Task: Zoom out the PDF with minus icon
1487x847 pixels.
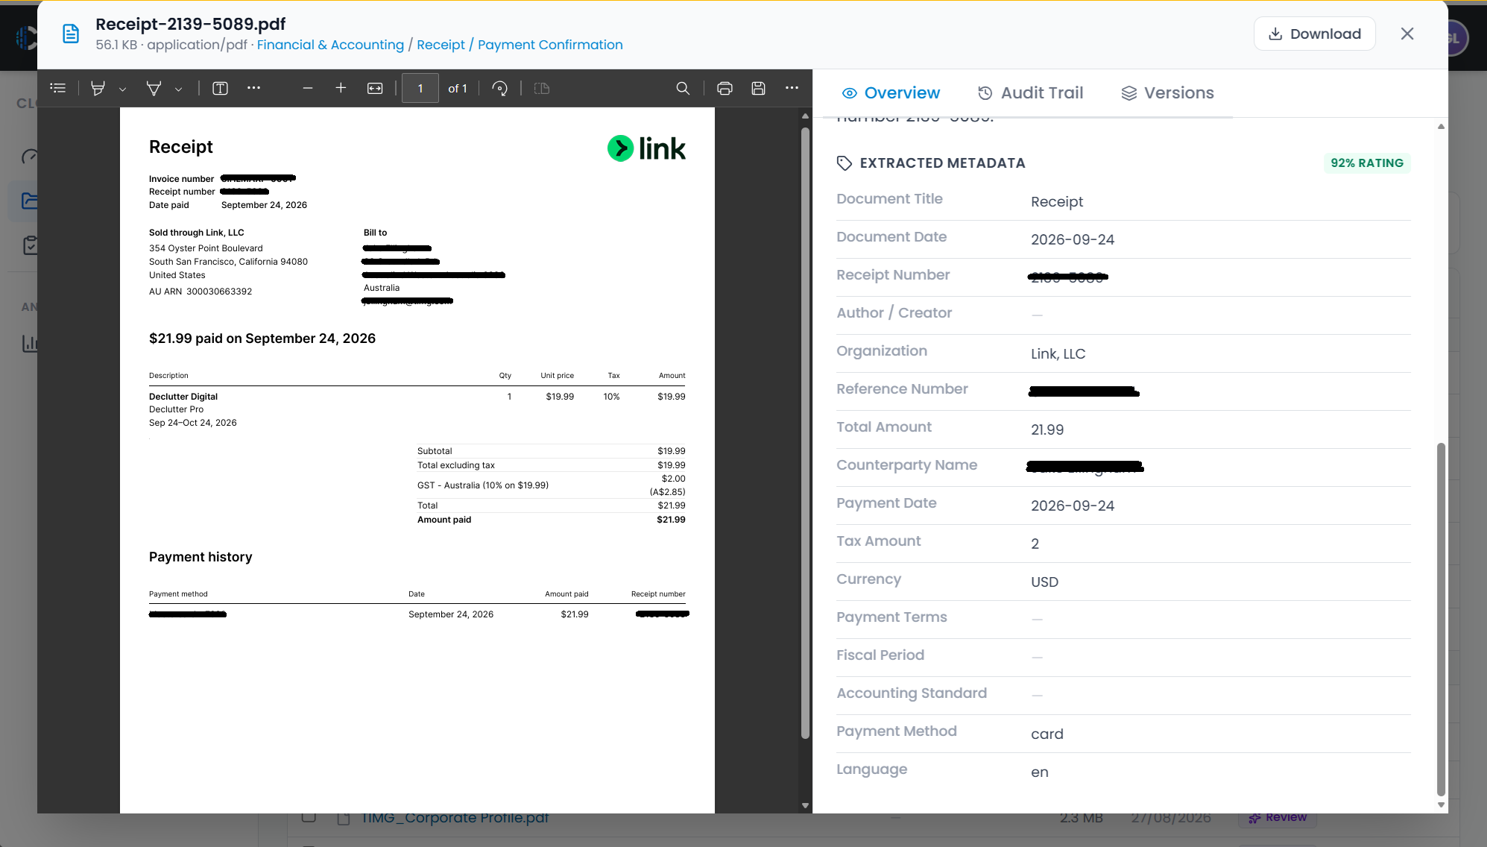Action: pos(307,88)
